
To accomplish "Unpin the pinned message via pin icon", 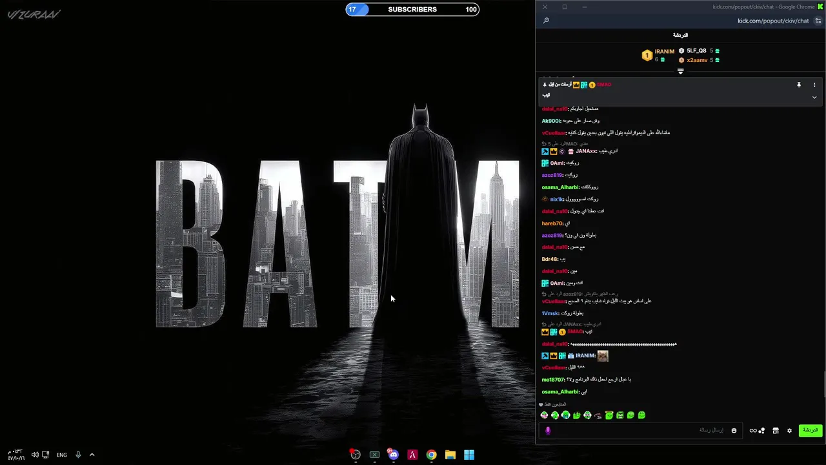I will 799,85.
